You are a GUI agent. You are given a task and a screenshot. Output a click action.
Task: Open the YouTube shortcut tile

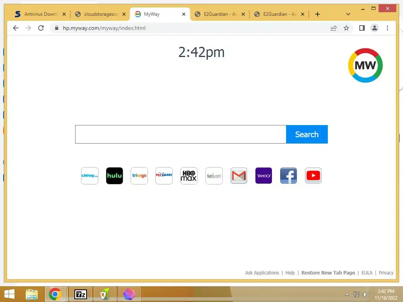point(313,176)
